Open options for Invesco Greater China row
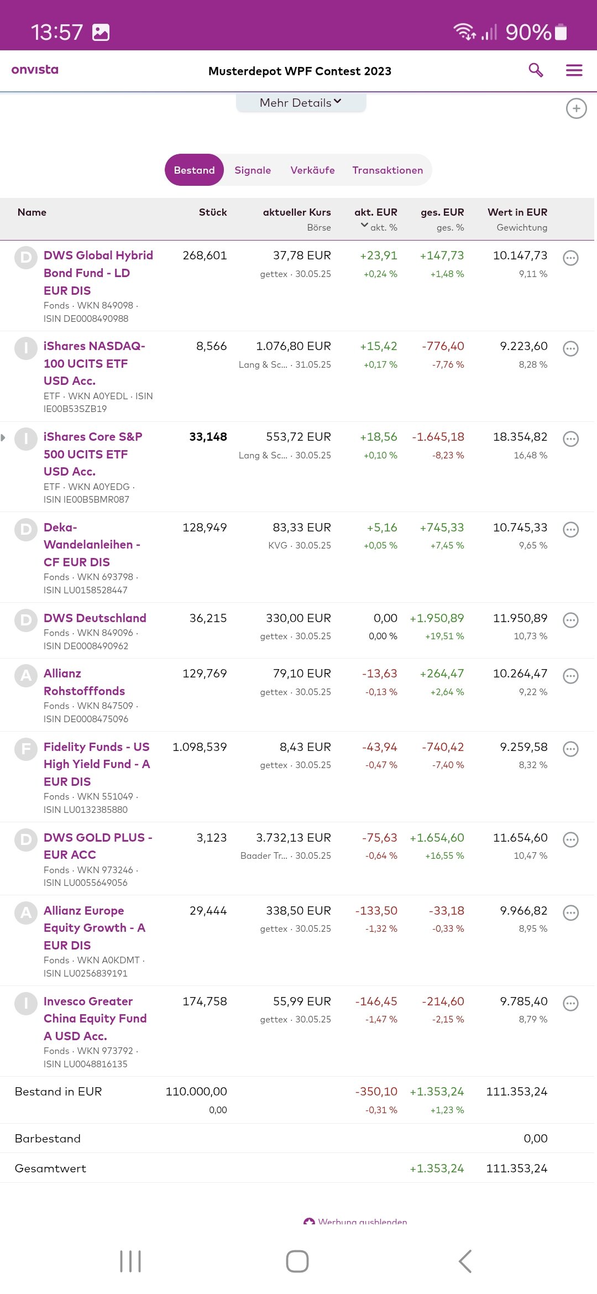597x1294 pixels. [570, 1004]
